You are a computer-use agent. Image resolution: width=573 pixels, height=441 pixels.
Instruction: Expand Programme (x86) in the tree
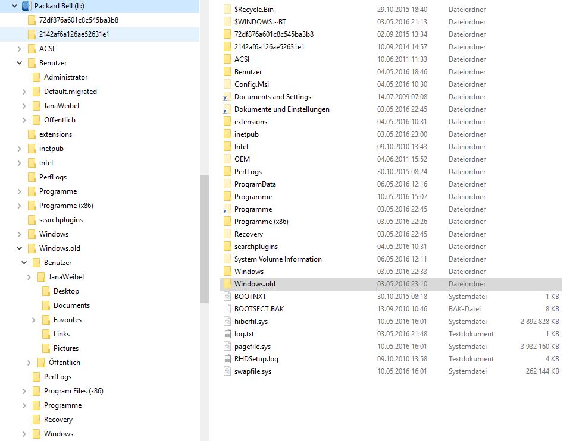point(20,206)
